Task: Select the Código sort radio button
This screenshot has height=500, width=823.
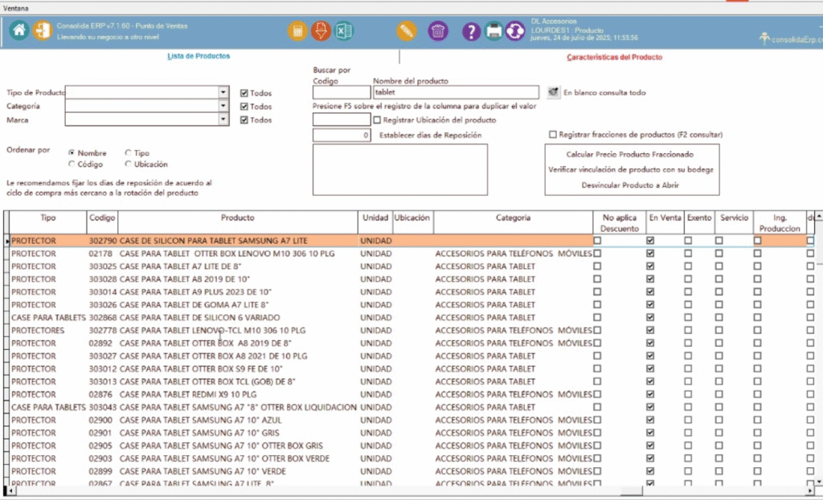Action: click(x=72, y=164)
